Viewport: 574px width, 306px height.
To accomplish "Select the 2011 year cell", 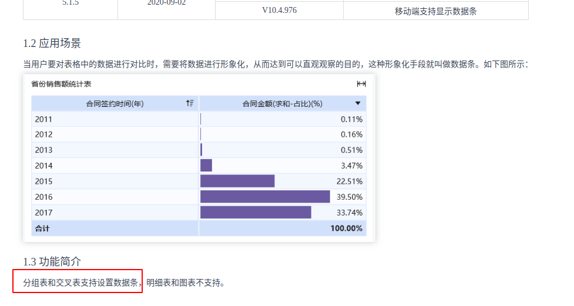I will coord(115,119).
